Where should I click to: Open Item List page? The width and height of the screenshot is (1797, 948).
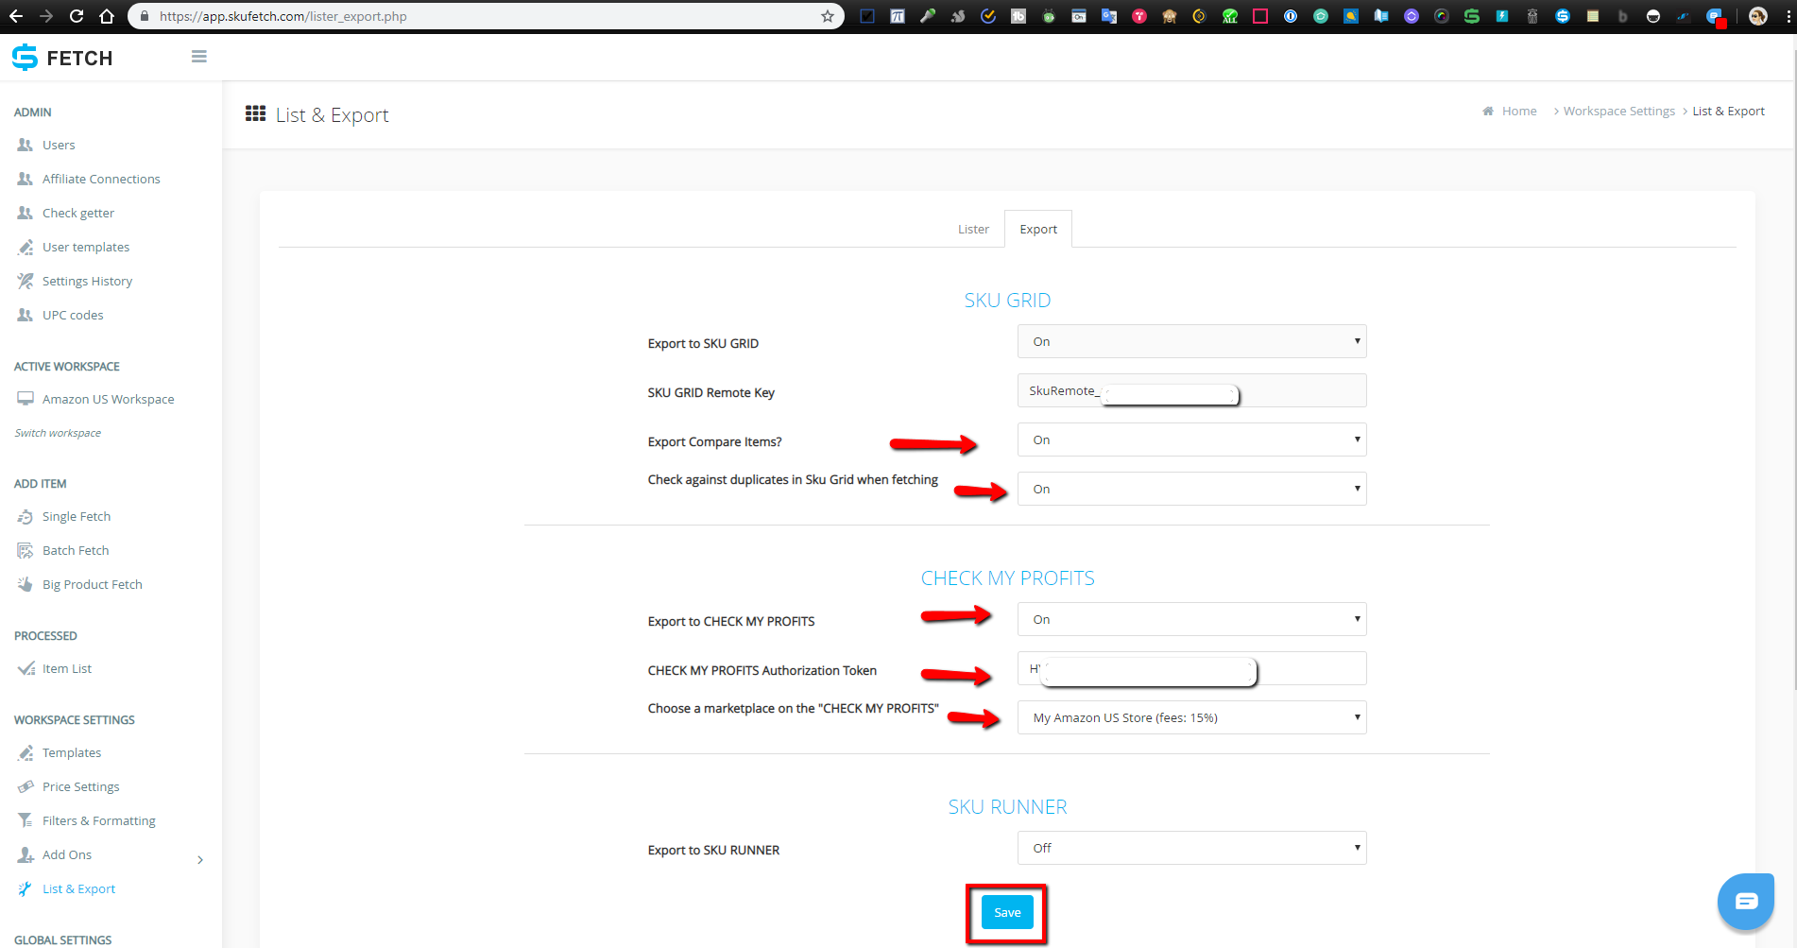[x=67, y=668]
